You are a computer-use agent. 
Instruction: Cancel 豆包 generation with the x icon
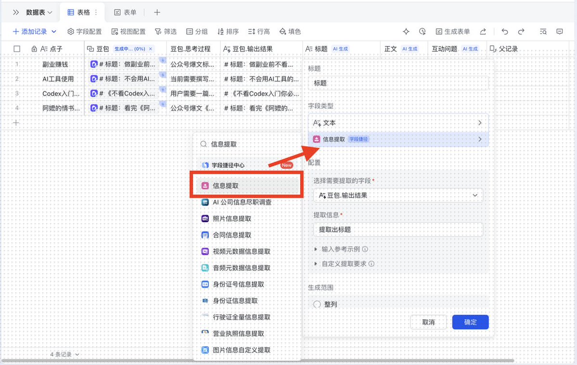pyautogui.click(x=151, y=49)
